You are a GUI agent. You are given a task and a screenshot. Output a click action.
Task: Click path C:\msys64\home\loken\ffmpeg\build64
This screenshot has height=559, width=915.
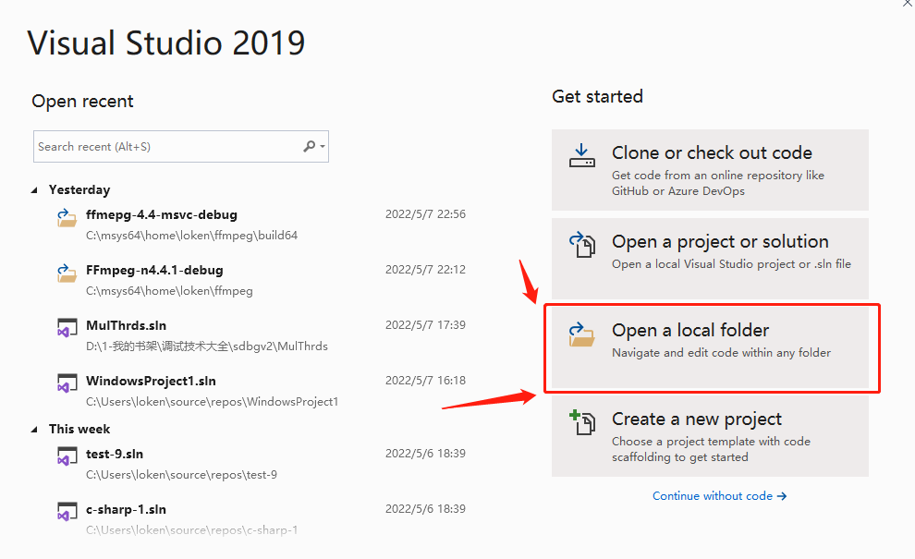192,236
